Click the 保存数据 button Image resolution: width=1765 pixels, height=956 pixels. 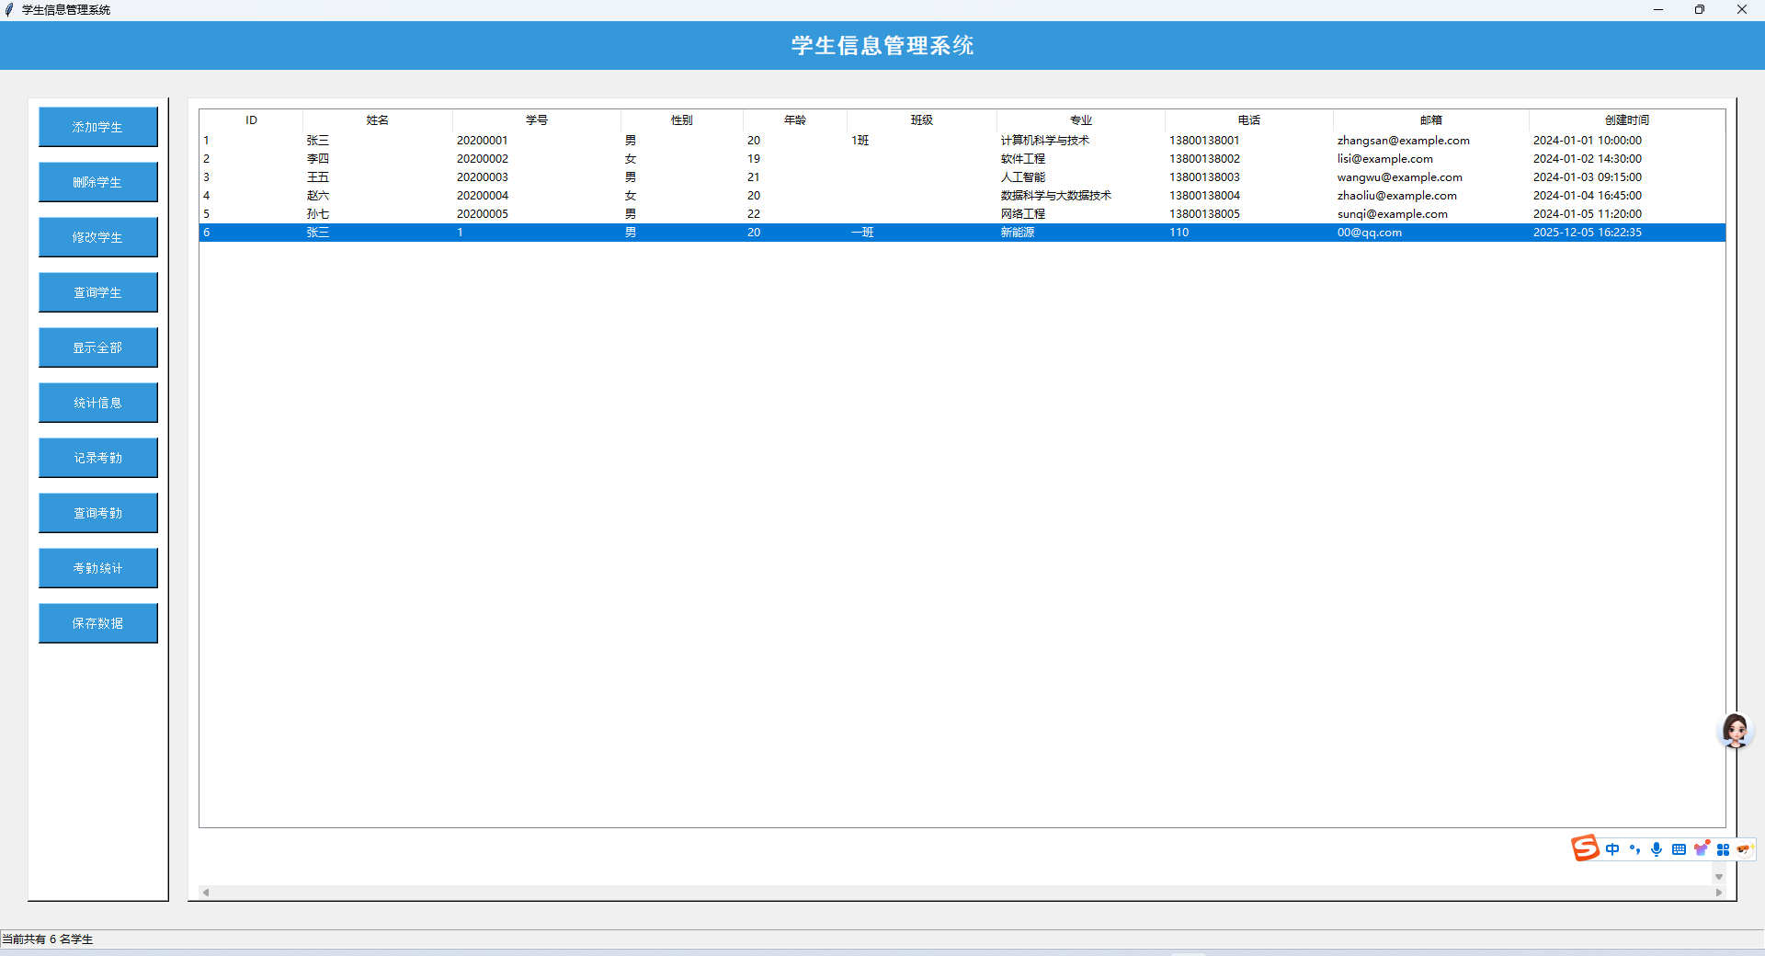click(98, 622)
